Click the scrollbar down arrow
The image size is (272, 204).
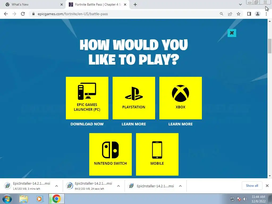[x=270, y=176]
